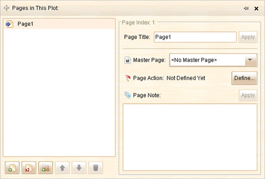Click the 'Page Index: 1' label
Screen dimensions: 265x179
click(138, 23)
